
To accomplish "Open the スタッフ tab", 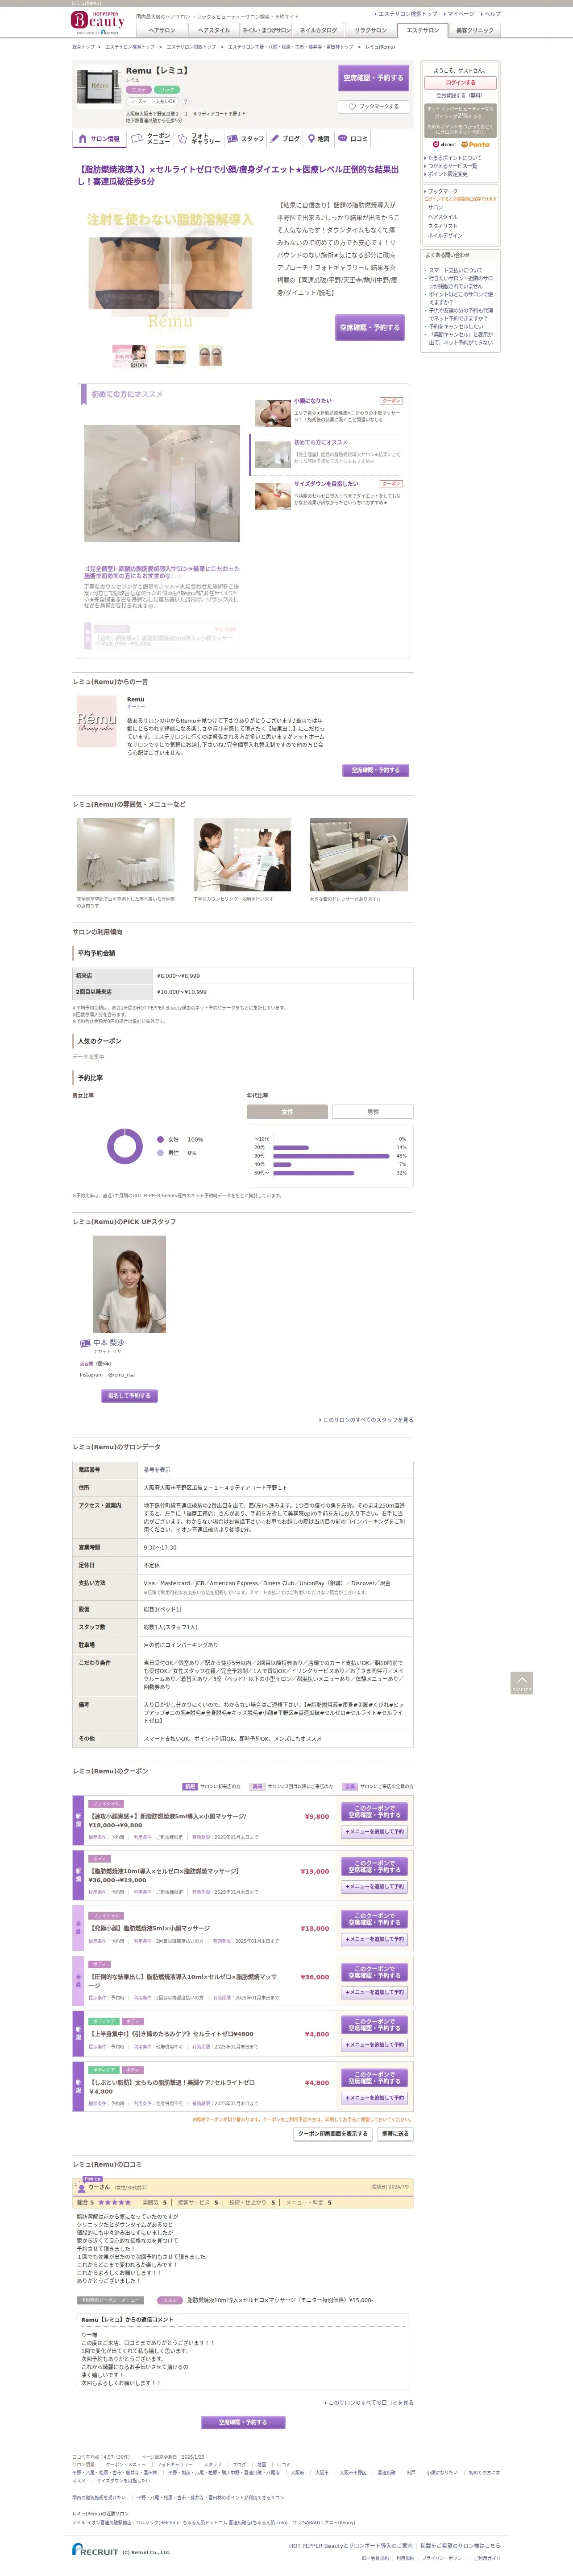I will pos(245,139).
